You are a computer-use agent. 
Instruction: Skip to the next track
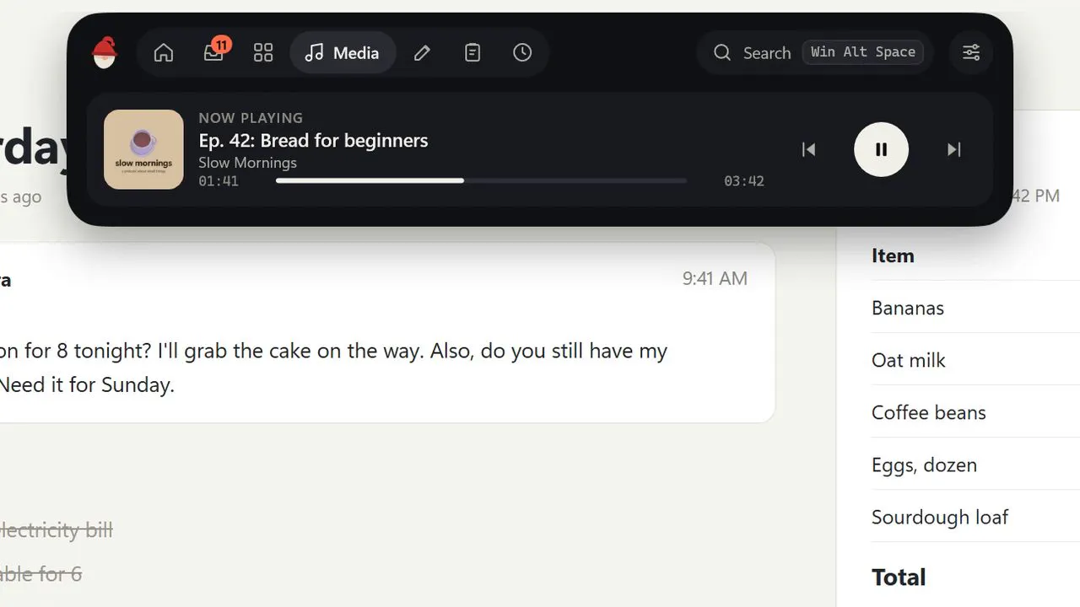click(954, 150)
